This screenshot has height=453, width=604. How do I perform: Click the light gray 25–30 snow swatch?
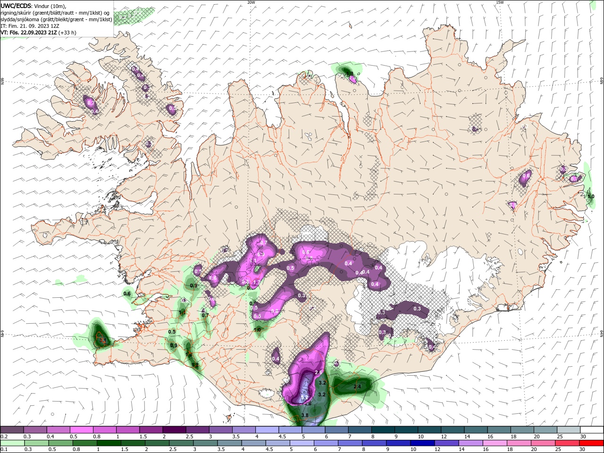(569, 430)
